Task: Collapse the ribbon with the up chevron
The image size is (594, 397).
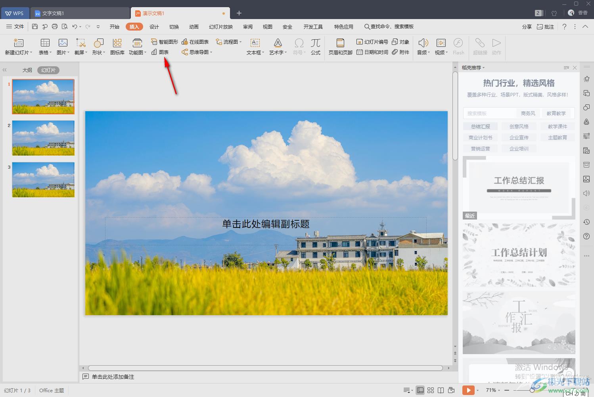Action: [x=585, y=27]
